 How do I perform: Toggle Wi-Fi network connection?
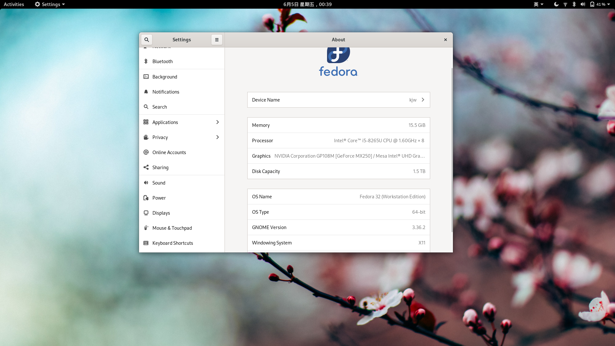[565, 4]
